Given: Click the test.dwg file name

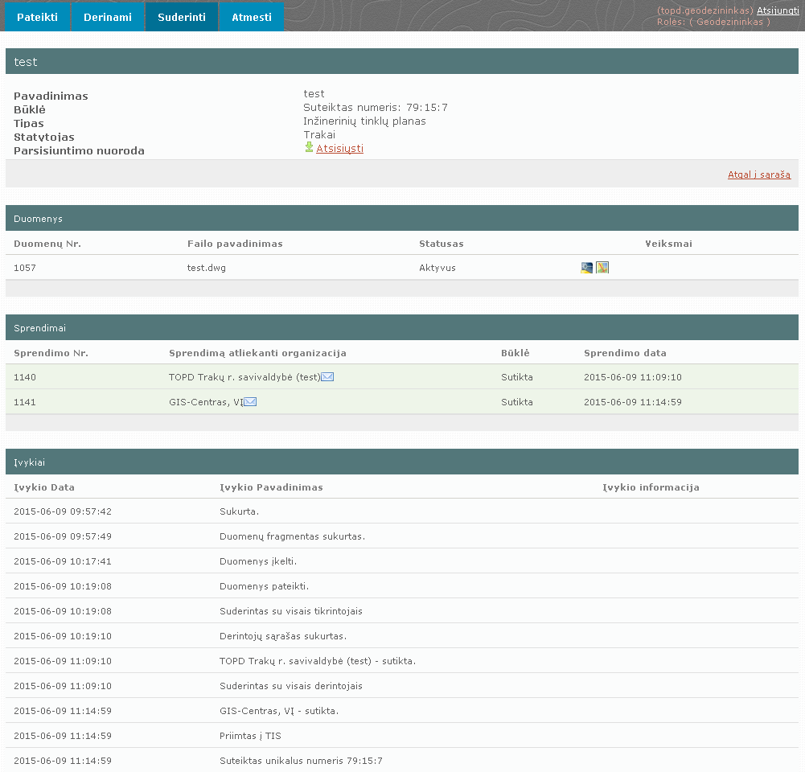Looking at the screenshot, I should coord(206,268).
